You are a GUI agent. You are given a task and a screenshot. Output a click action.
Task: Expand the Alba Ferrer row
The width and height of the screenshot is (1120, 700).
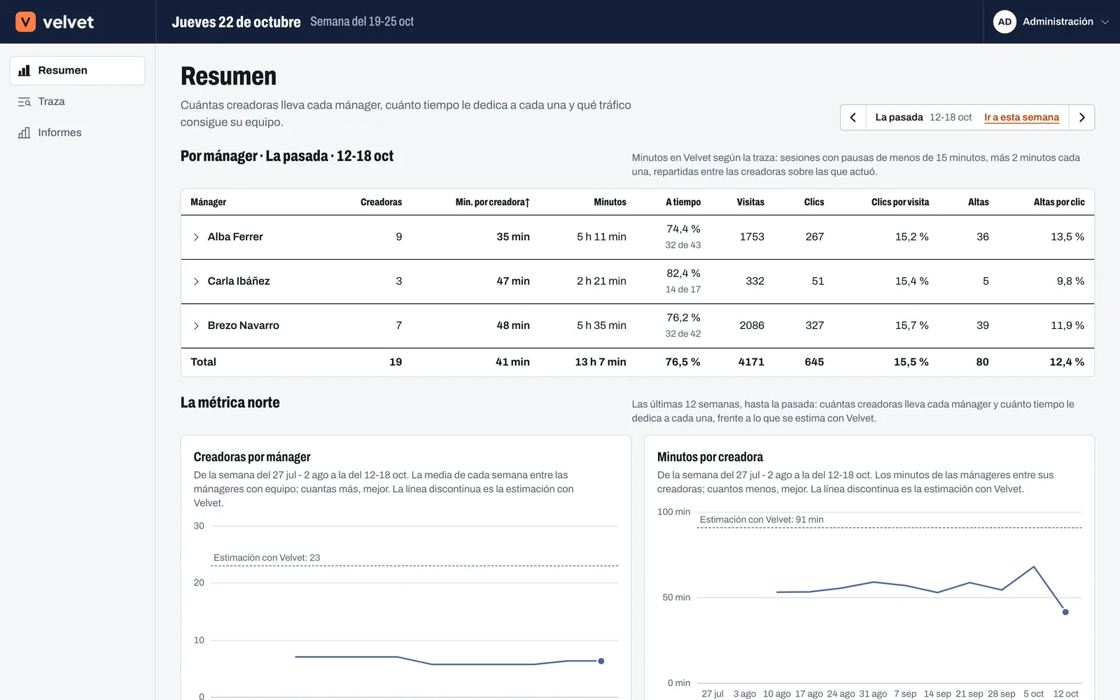coord(196,237)
